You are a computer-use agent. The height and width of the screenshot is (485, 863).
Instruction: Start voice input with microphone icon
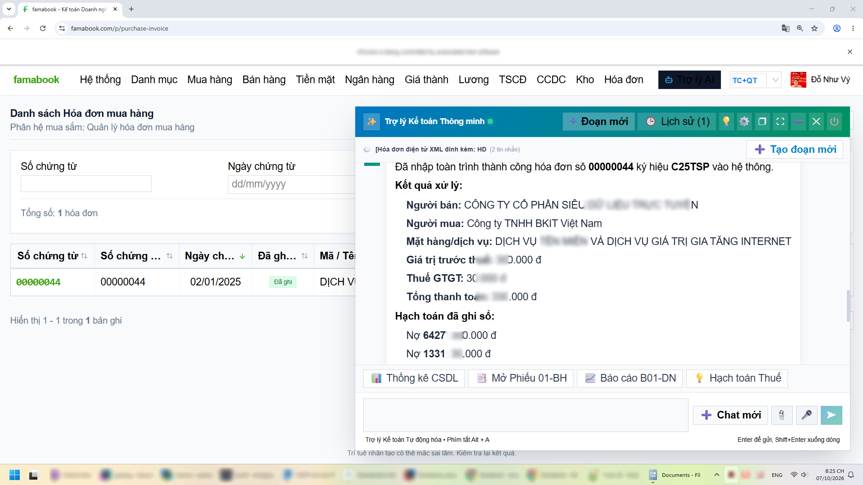pos(806,415)
